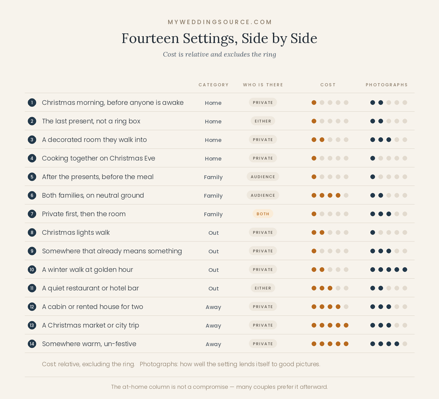The height and width of the screenshot is (399, 439).
Task: Click the Photographs column header
Action: (x=386, y=85)
